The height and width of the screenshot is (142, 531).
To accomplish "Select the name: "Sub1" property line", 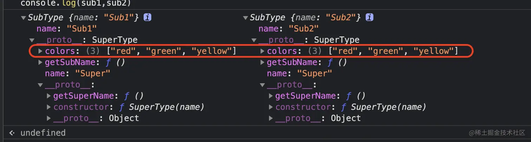I will (66, 28).
